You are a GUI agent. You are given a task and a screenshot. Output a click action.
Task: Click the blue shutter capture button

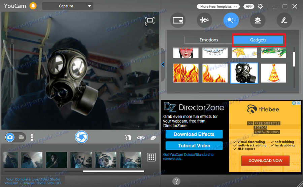[81, 137]
